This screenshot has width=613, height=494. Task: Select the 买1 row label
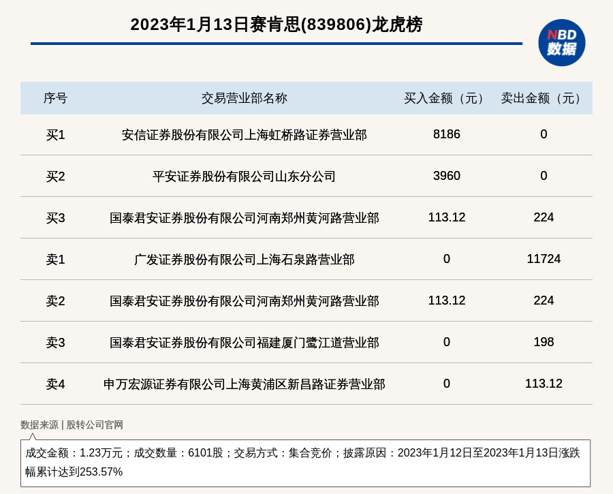pos(55,135)
